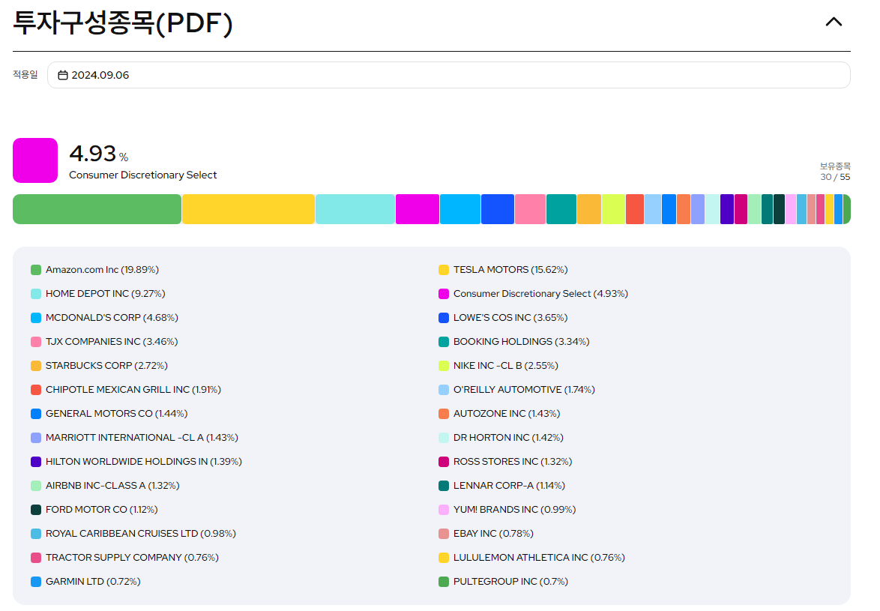Click TRACTOR SUPPLY COMPANY (0.76%) entry
This screenshot has width=880, height=611.
point(124,558)
